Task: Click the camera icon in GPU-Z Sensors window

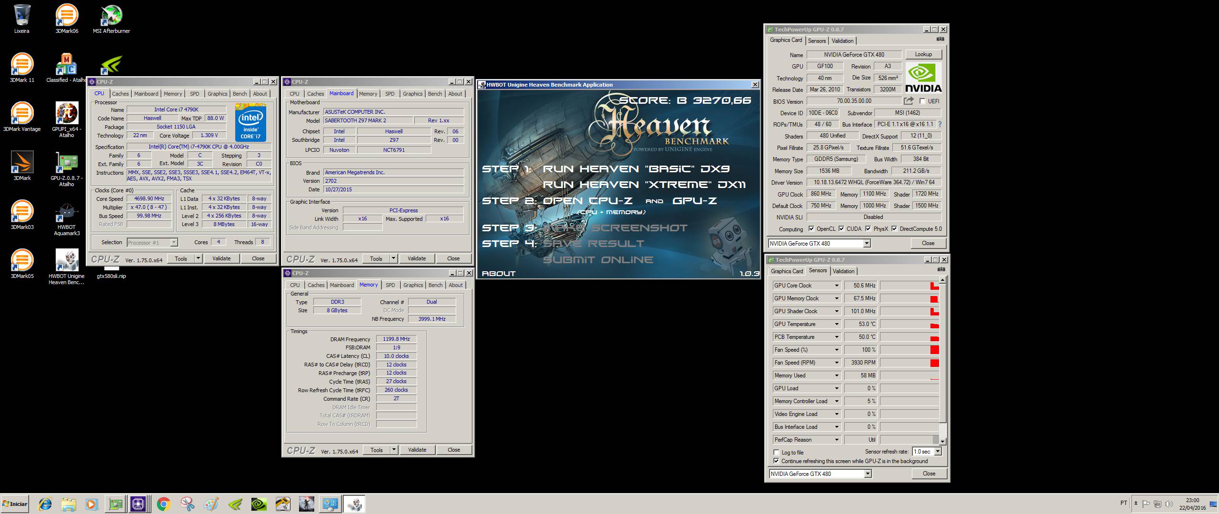Action: (x=941, y=269)
